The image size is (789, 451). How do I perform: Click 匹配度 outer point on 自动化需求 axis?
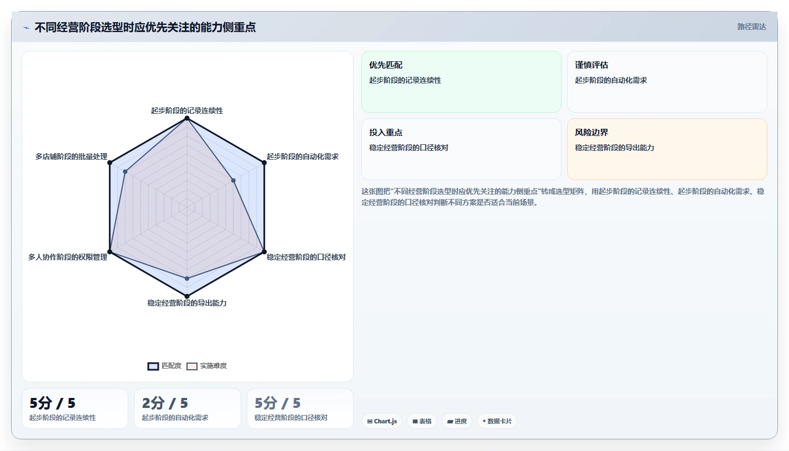coord(264,162)
